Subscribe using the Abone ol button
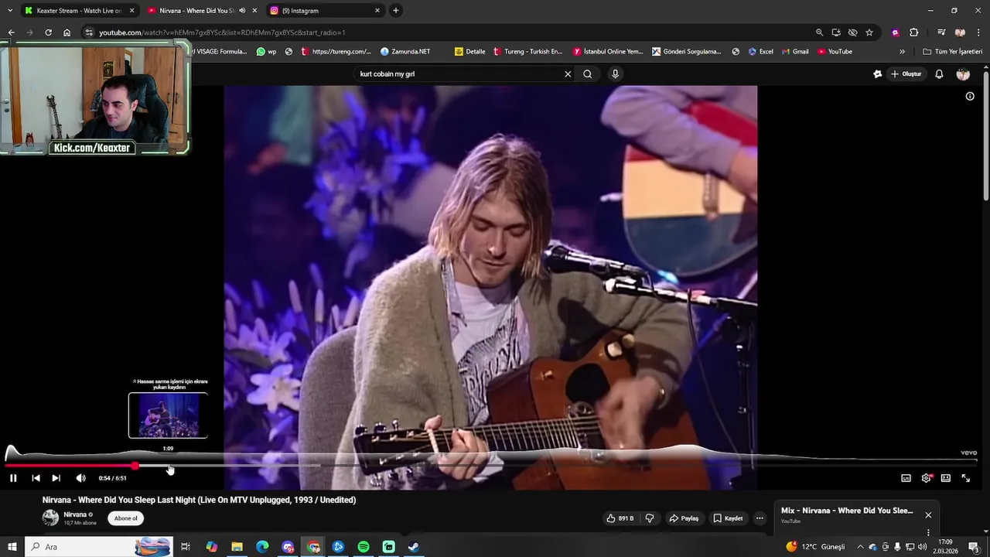This screenshot has height=557, width=990. [125, 518]
